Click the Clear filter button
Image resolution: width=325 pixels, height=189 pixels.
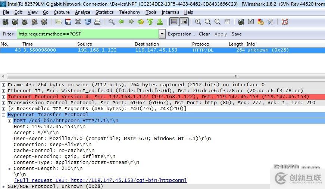[204, 34]
